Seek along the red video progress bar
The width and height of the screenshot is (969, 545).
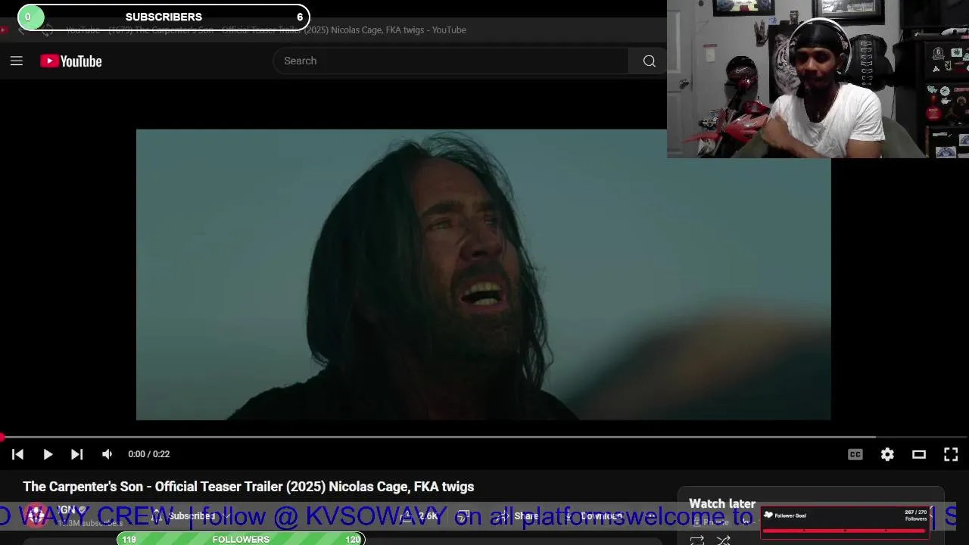(x=484, y=438)
